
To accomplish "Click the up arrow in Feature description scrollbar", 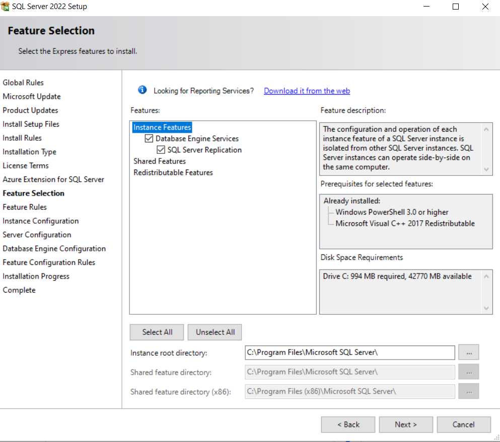I will click(x=486, y=129).
